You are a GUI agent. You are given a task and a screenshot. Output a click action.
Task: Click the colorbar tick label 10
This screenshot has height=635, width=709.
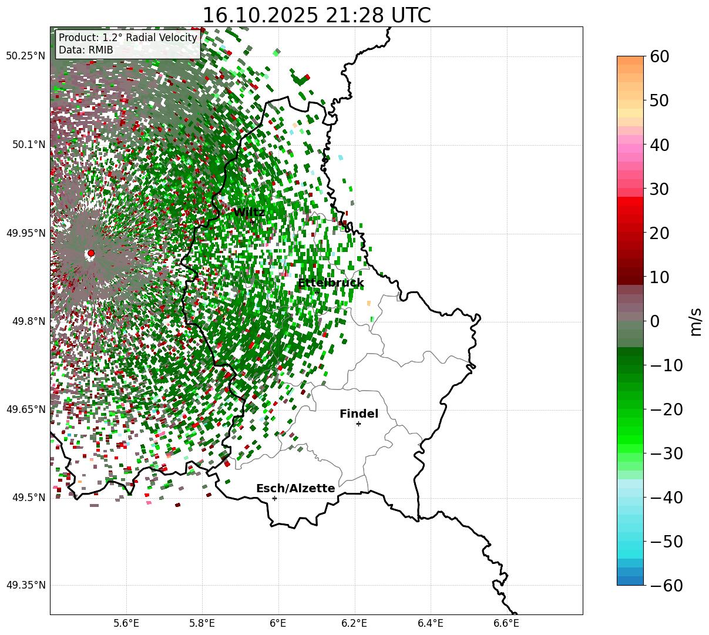pyautogui.click(x=659, y=277)
